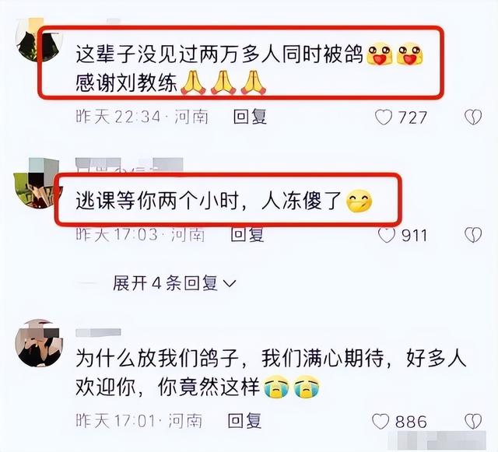Dislike the 22:34 comment with broken heart
Image resolution: width=498 pixels, height=452 pixels.
473,117
